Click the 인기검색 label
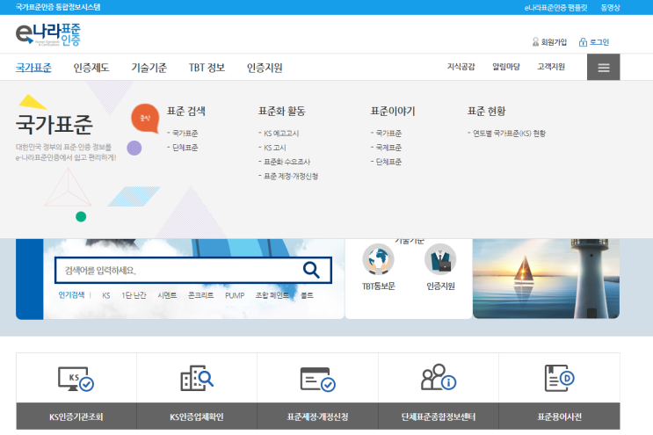Viewport: 653px width, 435px height. tap(71, 295)
